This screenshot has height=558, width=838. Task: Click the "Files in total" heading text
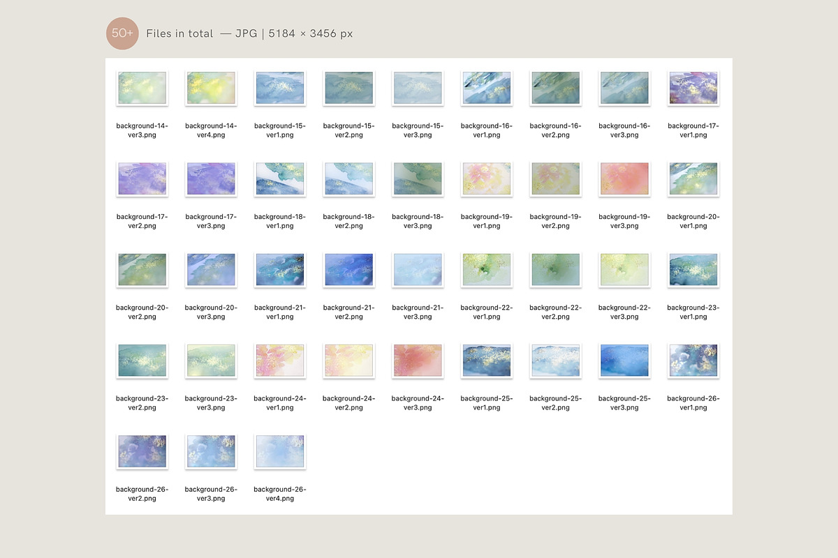tap(179, 33)
